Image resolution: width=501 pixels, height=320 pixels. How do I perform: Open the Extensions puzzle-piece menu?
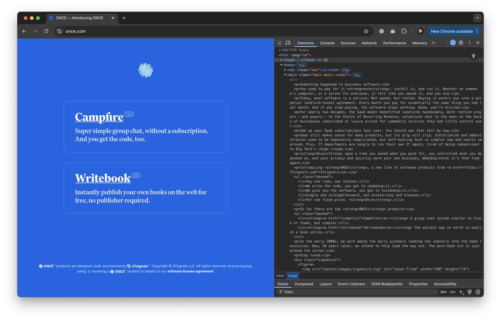[x=404, y=31]
